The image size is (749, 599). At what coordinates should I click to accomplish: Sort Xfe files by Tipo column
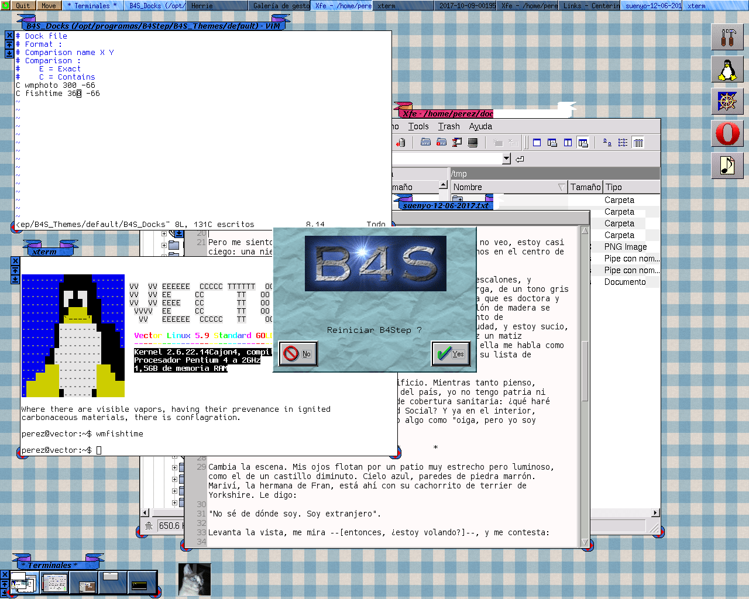tap(632, 187)
